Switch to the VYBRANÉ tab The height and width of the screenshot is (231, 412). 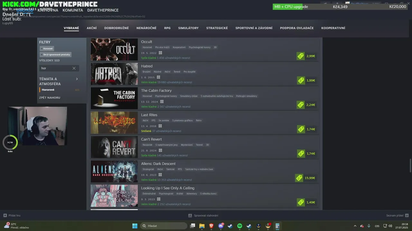71,28
